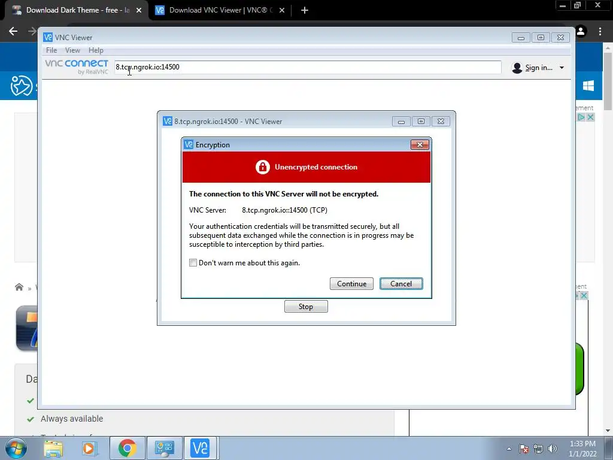Click Continue in Encryption dialog

click(x=351, y=283)
